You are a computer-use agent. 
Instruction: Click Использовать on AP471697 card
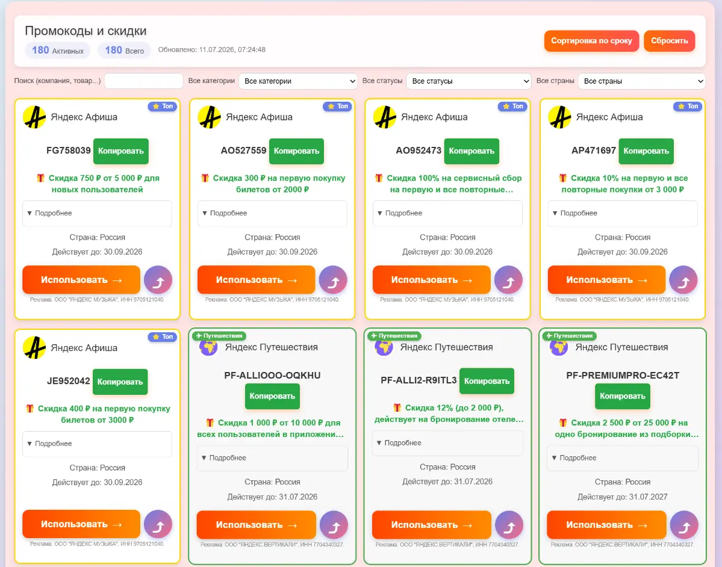[x=606, y=280]
